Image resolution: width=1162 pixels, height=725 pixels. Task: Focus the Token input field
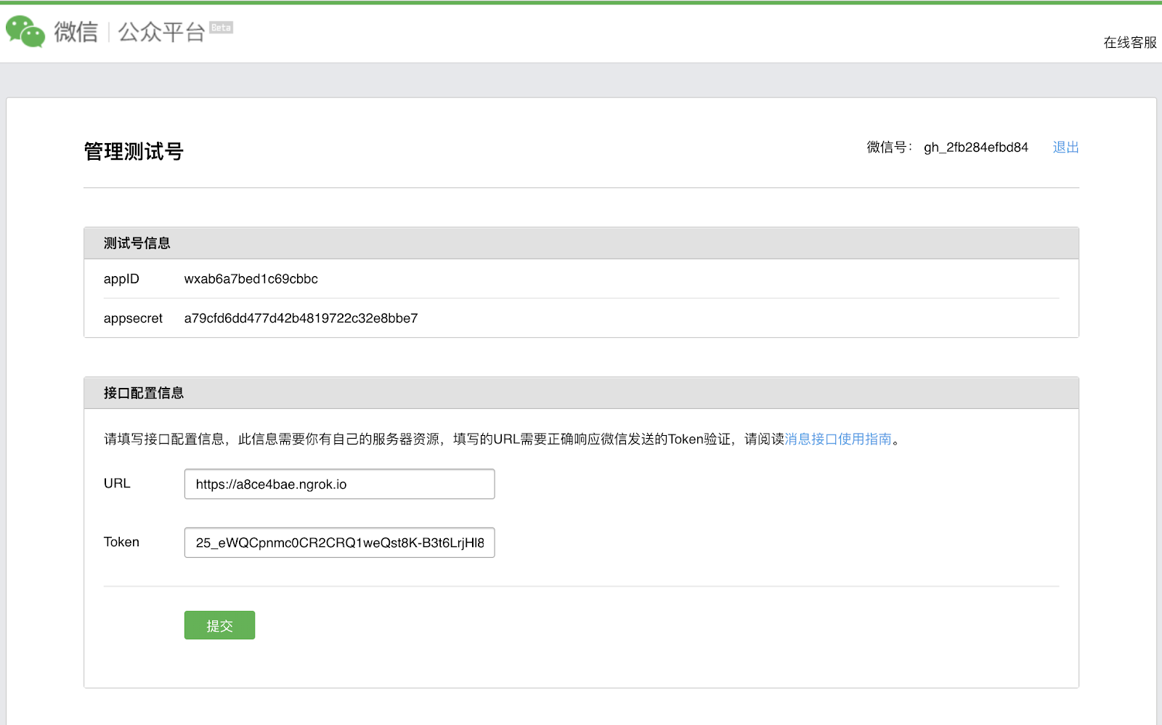pos(339,543)
